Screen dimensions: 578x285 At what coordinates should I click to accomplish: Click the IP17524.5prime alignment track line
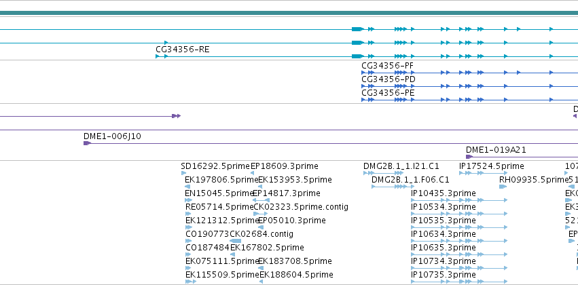pyautogui.click(x=484, y=173)
